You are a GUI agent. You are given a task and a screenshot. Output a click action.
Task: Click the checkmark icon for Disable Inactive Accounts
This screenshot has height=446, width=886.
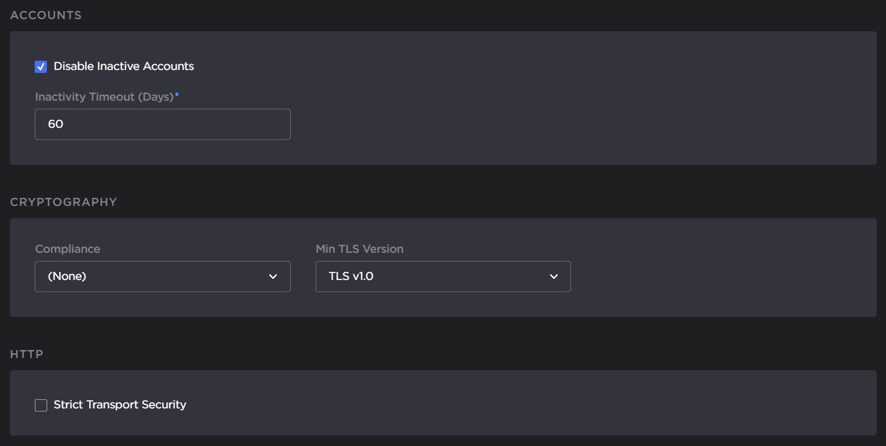[41, 67]
